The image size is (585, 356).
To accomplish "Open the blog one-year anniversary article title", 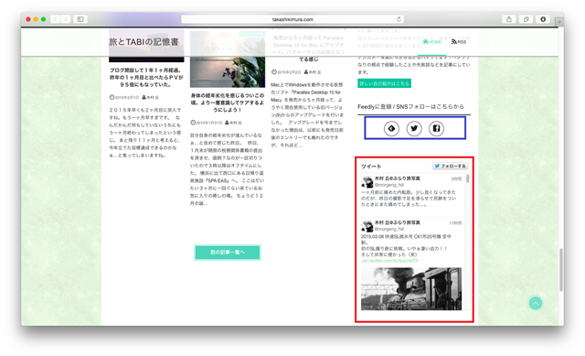I will point(146,77).
